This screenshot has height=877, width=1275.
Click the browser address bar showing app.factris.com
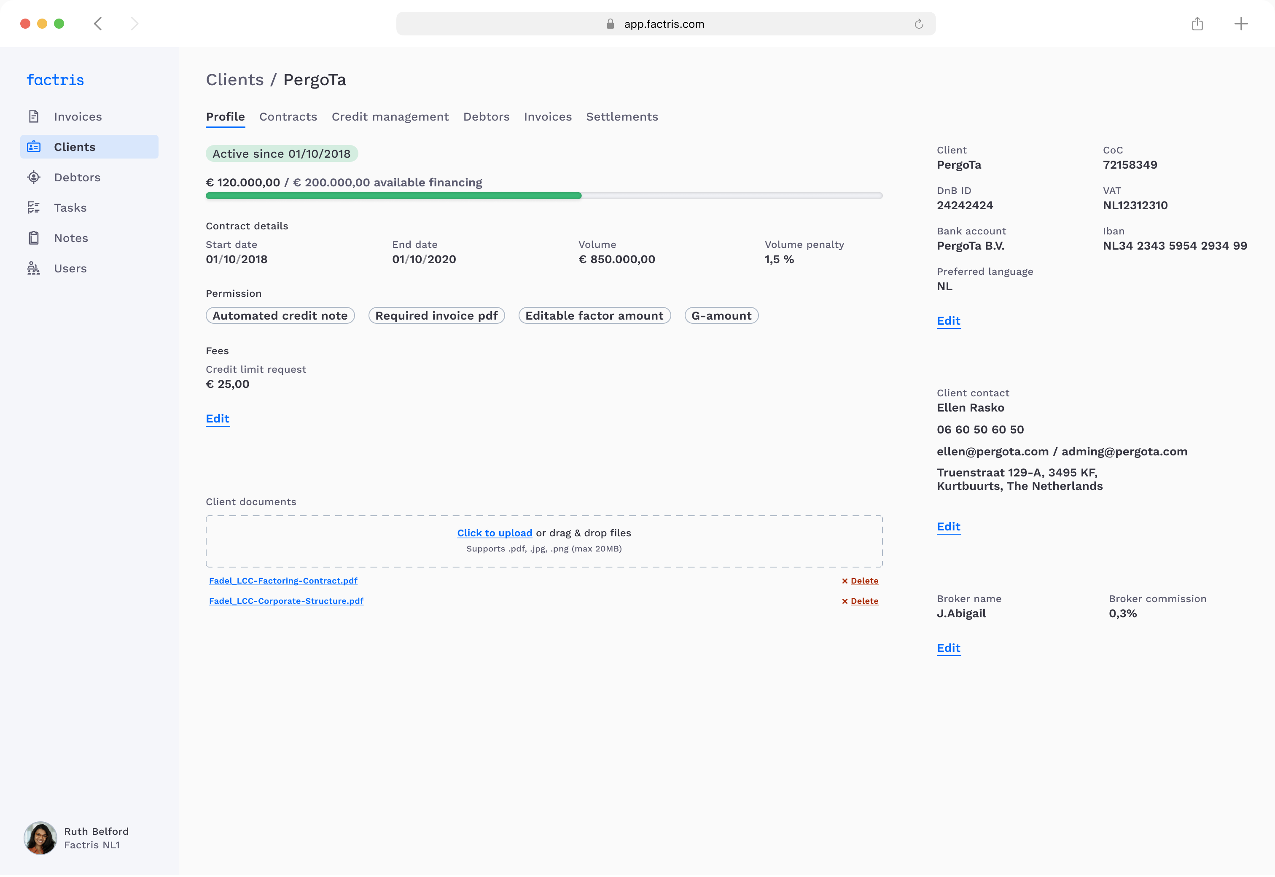coord(664,24)
